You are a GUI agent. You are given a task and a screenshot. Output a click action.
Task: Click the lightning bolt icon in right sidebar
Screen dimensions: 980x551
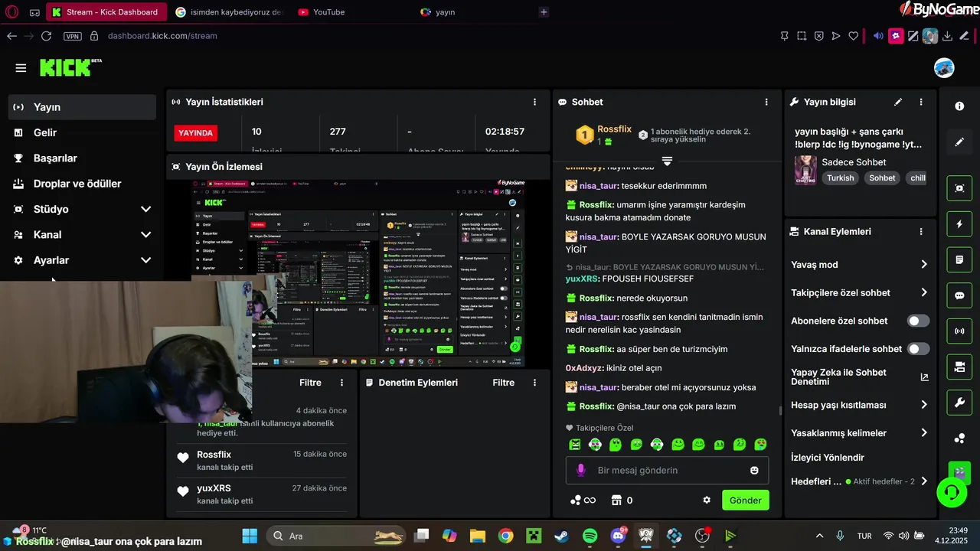click(959, 224)
